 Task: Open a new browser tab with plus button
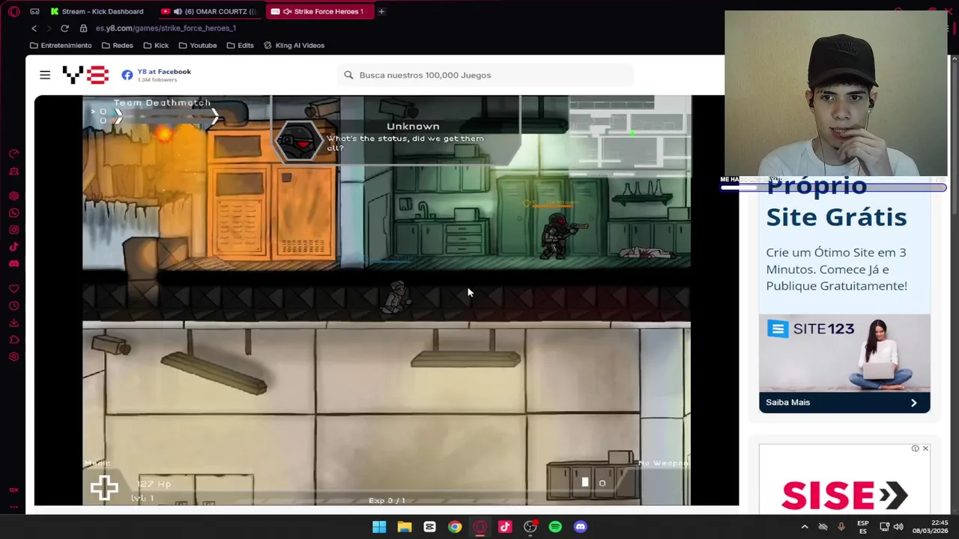(381, 11)
